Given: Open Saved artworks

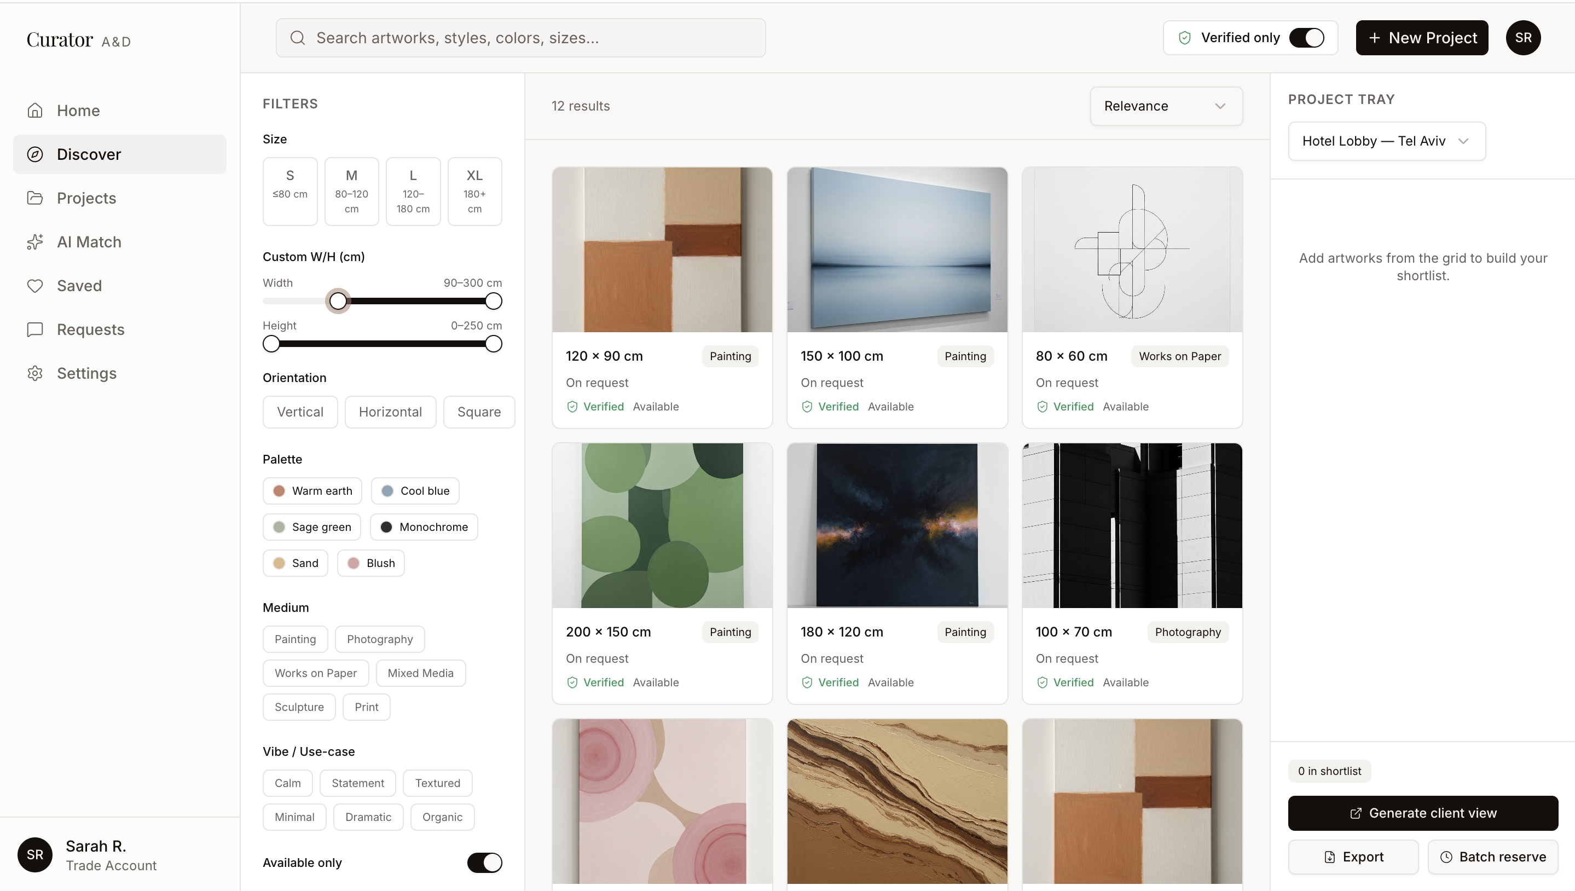Looking at the screenshot, I should pos(120,286).
